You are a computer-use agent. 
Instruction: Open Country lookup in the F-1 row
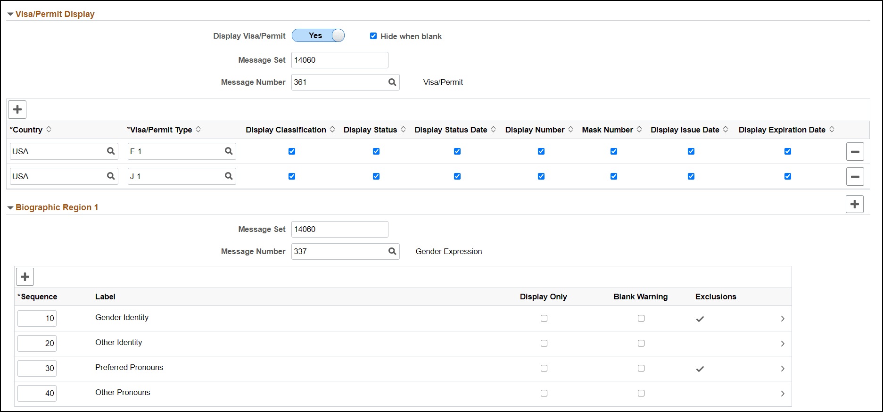click(111, 151)
